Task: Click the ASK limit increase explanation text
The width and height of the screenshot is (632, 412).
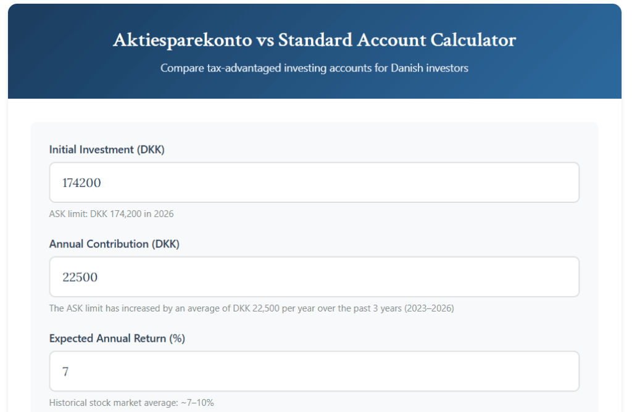Action: (x=252, y=308)
